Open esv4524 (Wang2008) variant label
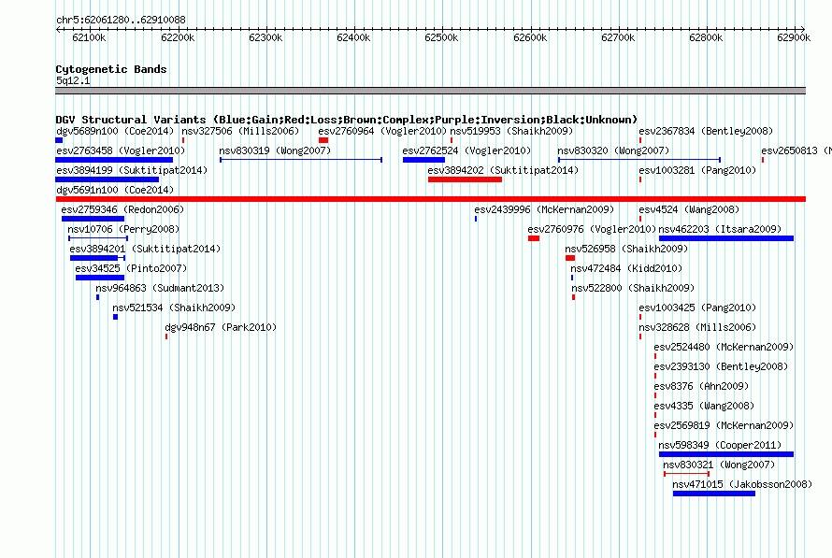 (x=689, y=209)
